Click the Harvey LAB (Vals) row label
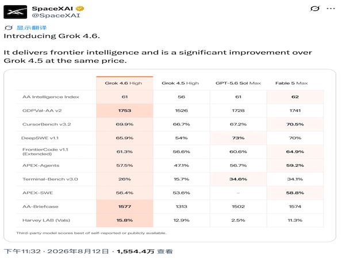The image size is (345, 259). [46, 220]
